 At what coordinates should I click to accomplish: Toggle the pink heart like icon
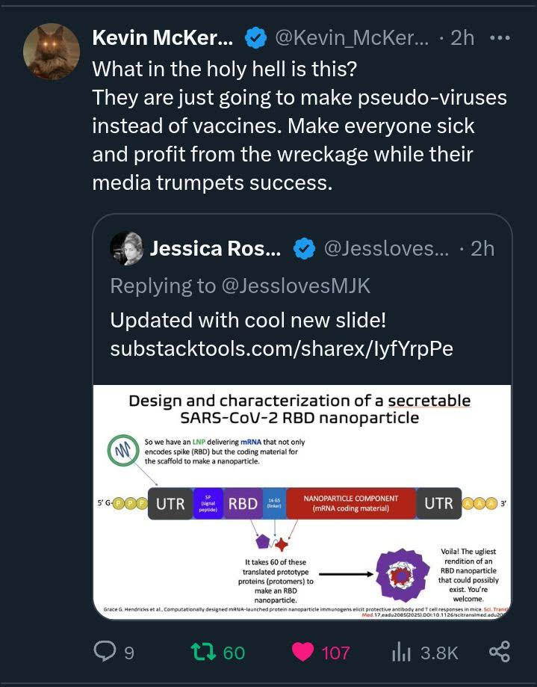302,652
